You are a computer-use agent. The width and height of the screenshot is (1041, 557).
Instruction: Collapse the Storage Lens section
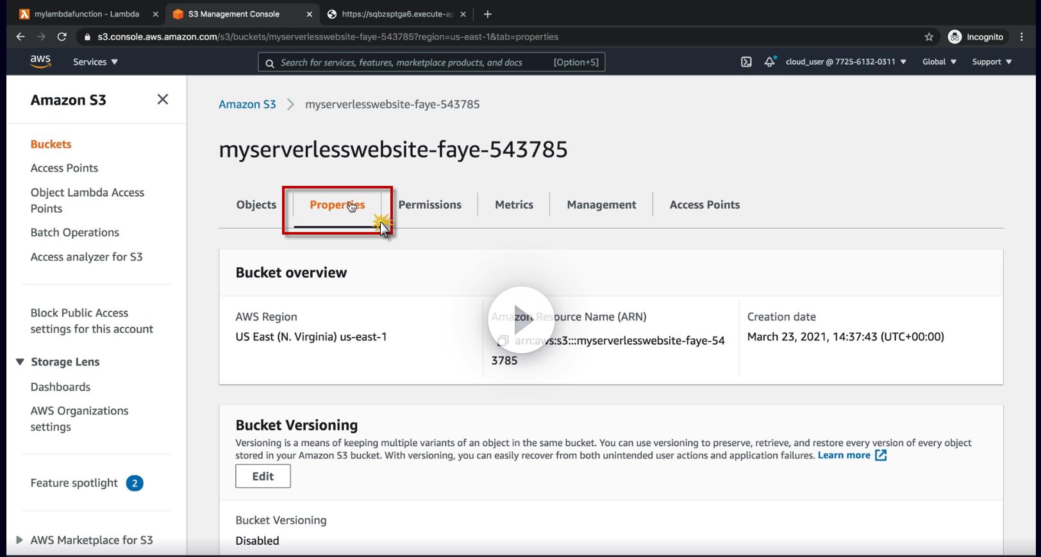tap(20, 362)
